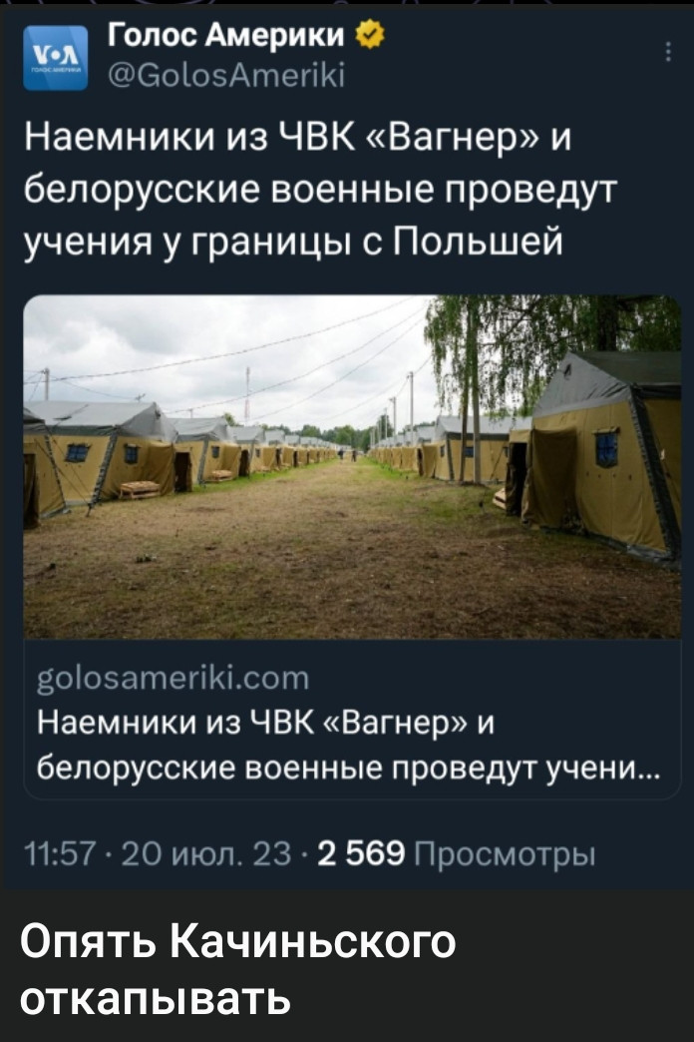Click the gold verified badge
The width and height of the screenshot is (694, 1042).
point(370,35)
